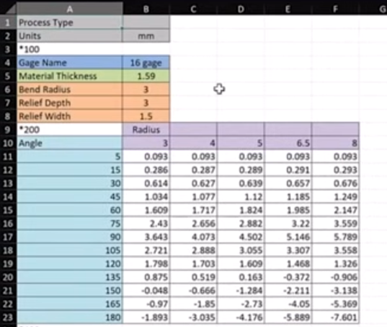Click the cell containing mm units

(x=146, y=37)
